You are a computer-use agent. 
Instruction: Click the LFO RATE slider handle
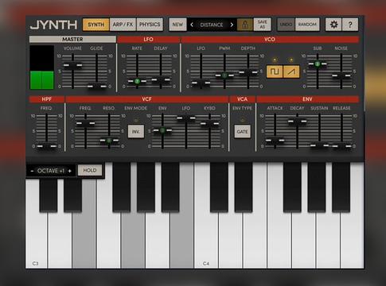pyautogui.click(x=137, y=81)
